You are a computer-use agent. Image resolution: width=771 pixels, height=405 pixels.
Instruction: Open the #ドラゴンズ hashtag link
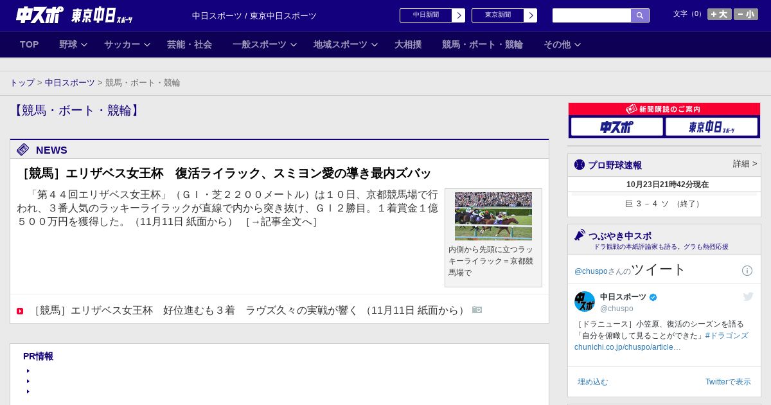click(x=727, y=336)
